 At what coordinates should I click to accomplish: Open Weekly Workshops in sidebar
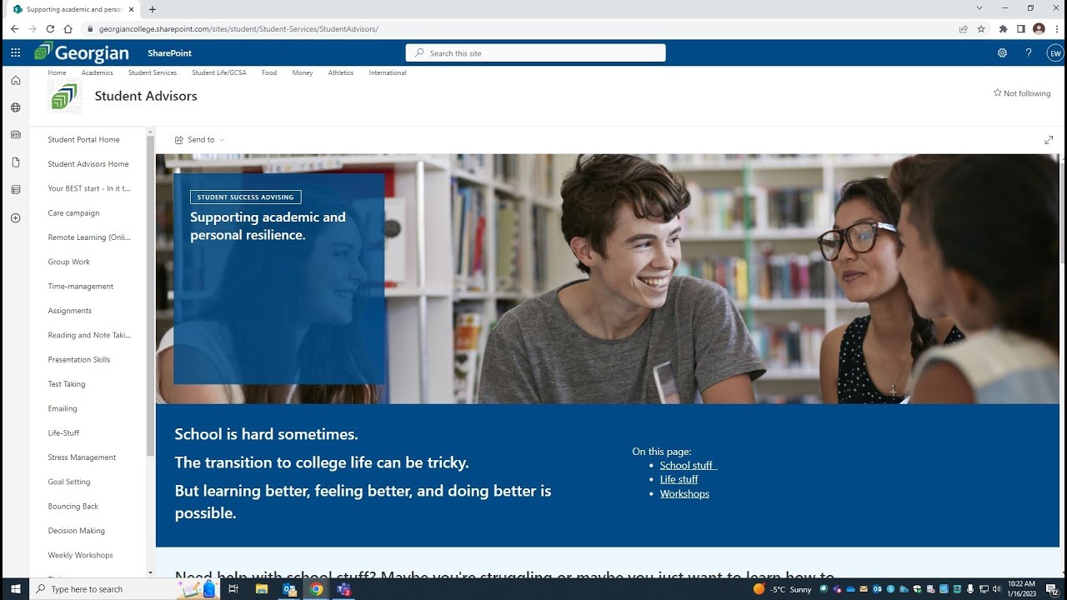tap(81, 555)
